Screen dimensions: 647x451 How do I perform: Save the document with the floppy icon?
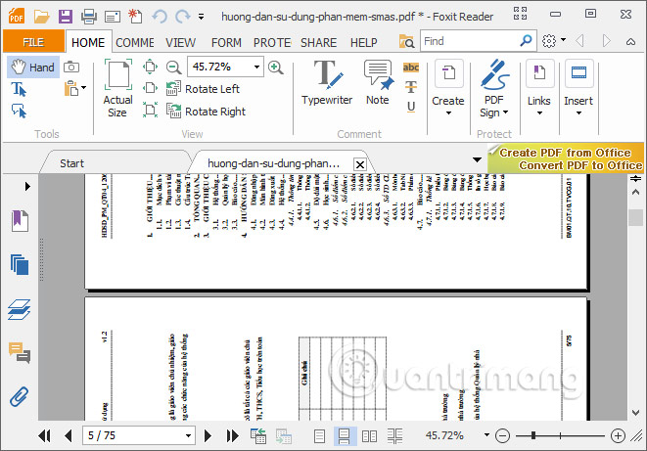pos(66,17)
